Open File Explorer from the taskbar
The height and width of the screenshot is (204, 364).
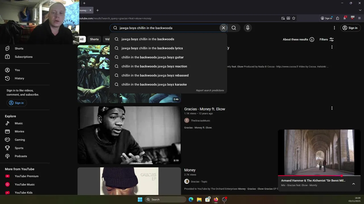[199, 199]
